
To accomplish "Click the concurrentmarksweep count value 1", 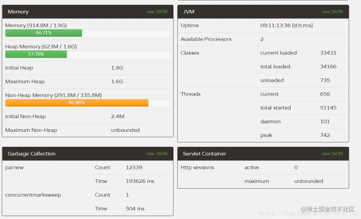I will coord(127,195).
